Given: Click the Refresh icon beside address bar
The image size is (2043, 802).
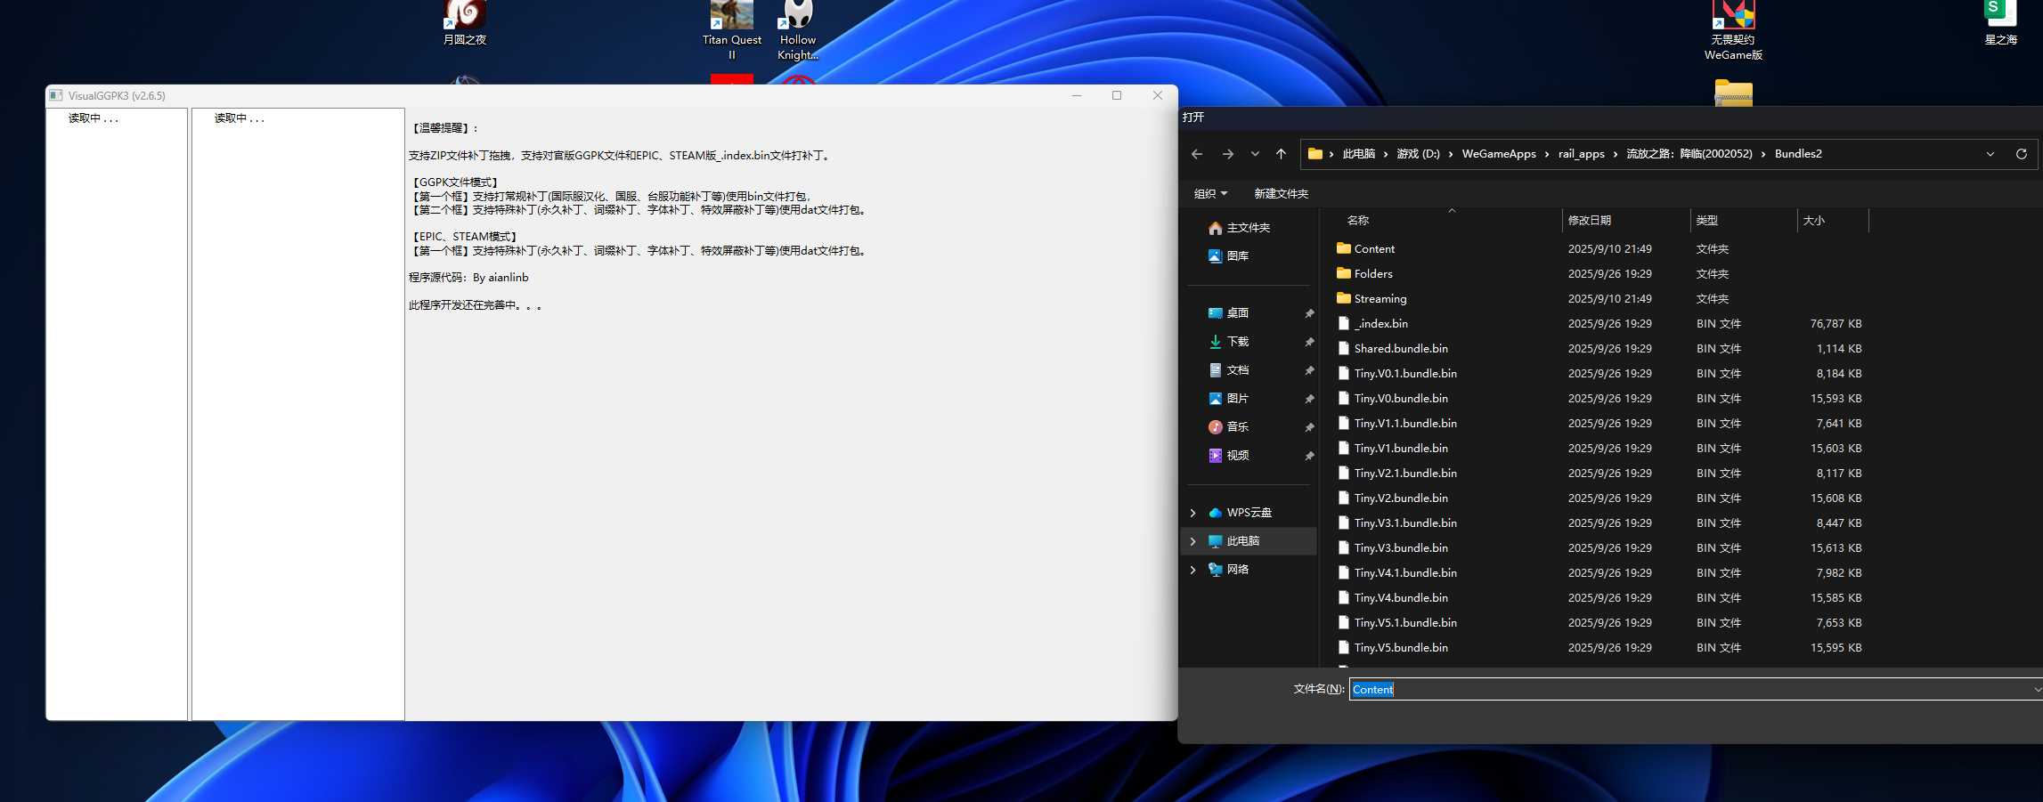Looking at the screenshot, I should coord(2021,154).
